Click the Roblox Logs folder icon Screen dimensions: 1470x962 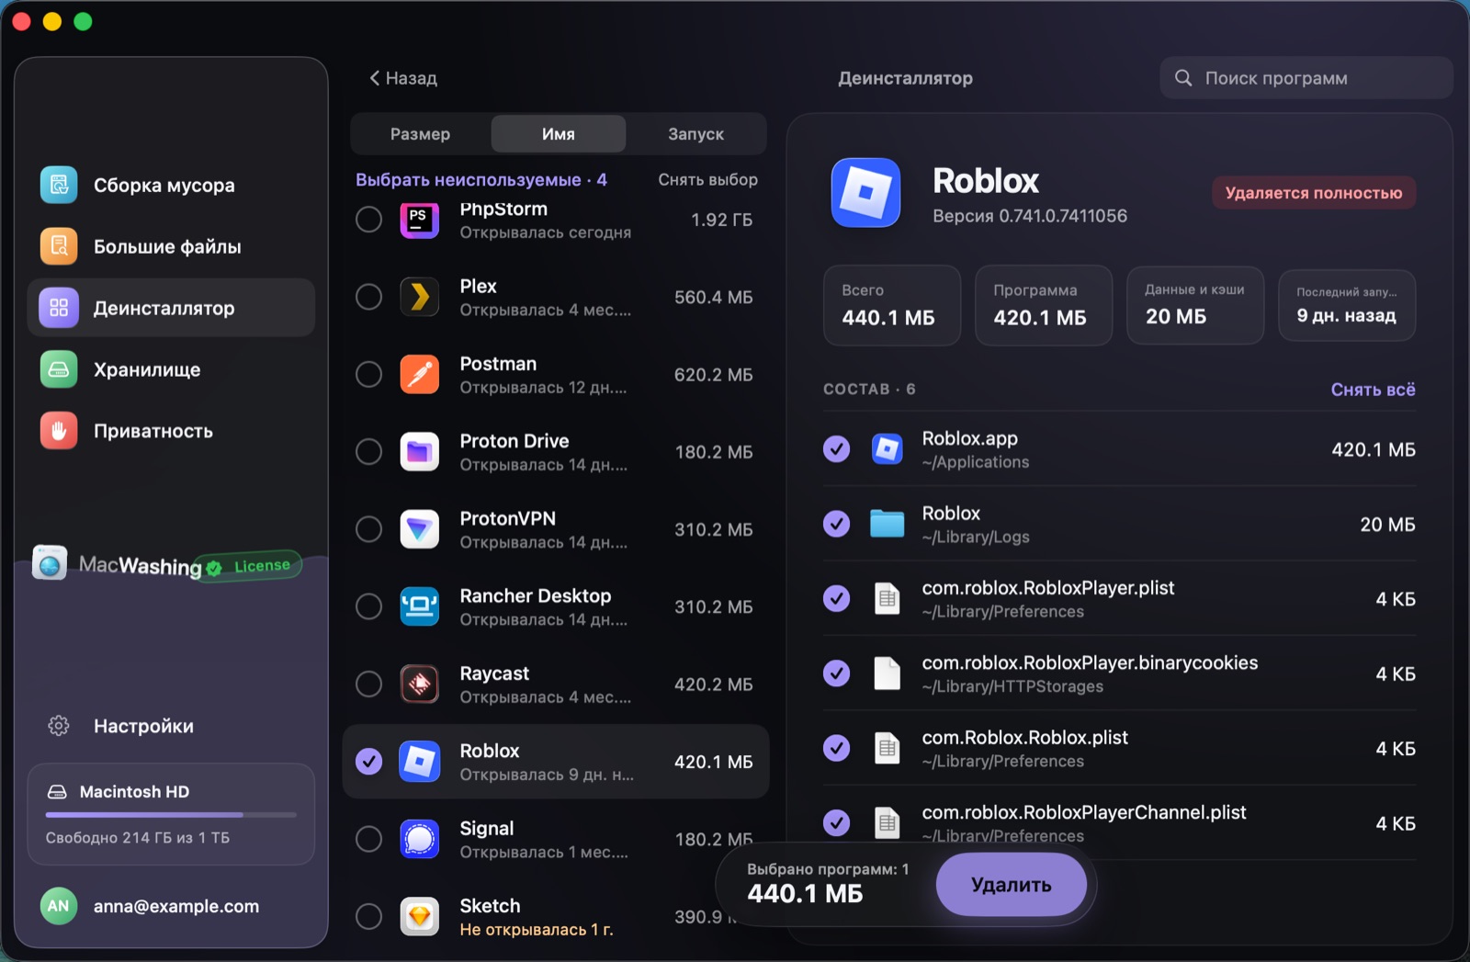(x=887, y=524)
